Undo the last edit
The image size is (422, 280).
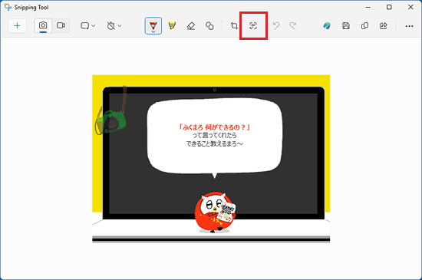click(276, 26)
